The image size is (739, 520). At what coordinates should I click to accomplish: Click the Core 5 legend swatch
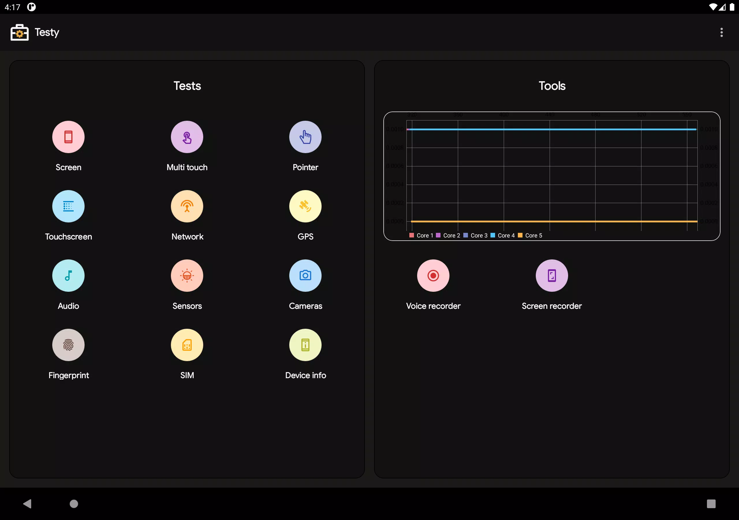pos(520,235)
